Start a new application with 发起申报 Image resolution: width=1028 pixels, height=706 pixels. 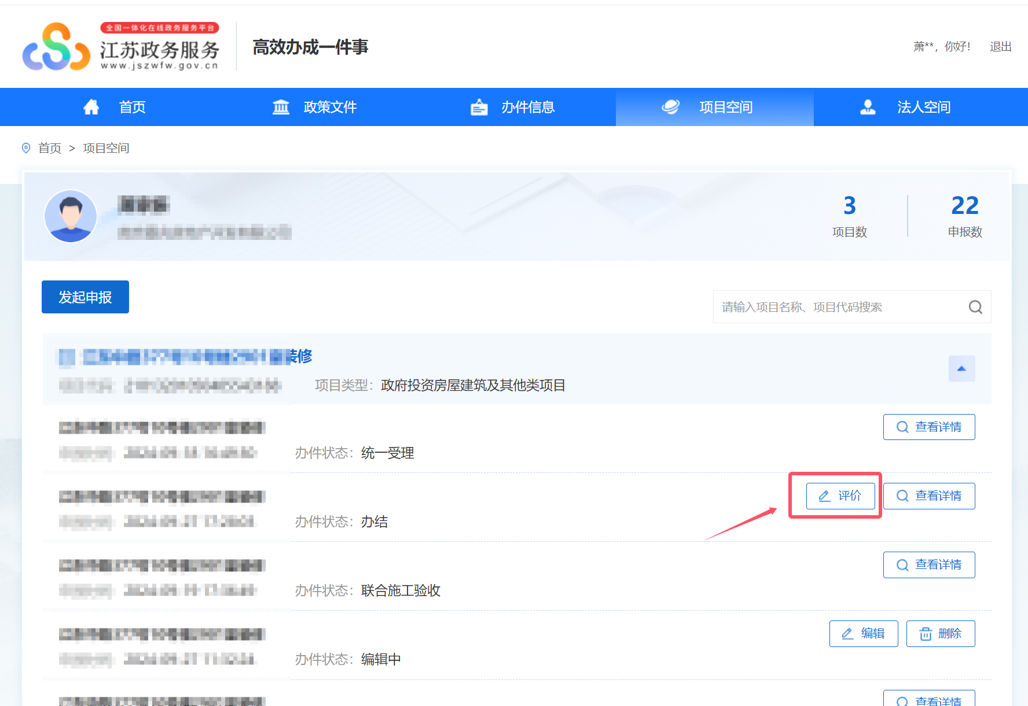click(85, 297)
